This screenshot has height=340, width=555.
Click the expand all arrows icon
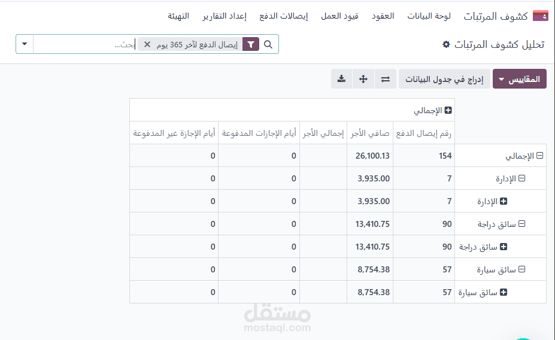(363, 79)
